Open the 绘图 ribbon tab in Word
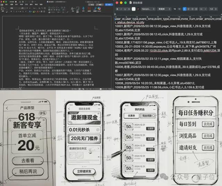 point(11,5)
